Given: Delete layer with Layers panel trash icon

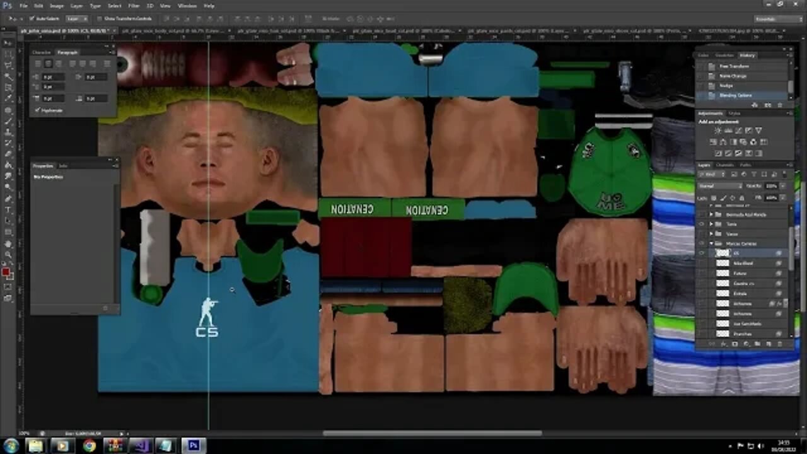Looking at the screenshot, I should pyautogui.click(x=780, y=344).
